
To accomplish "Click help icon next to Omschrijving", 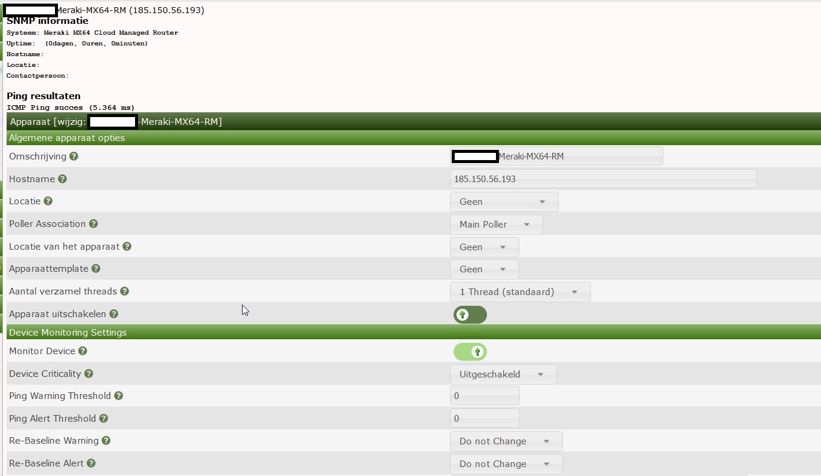I will pos(74,156).
